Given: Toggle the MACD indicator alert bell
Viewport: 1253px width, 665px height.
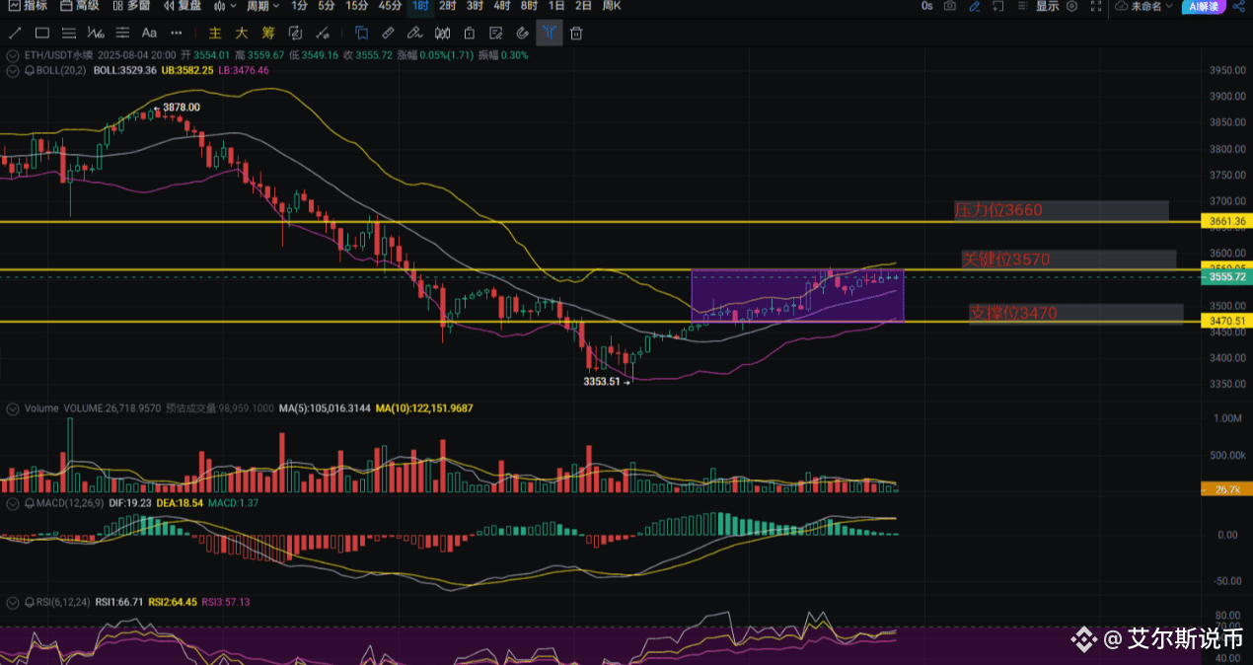Looking at the screenshot, I should click(30, 503).
